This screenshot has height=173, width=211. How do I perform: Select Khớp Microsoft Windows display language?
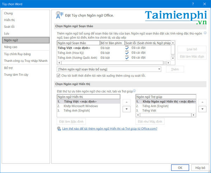pos(89,106)
